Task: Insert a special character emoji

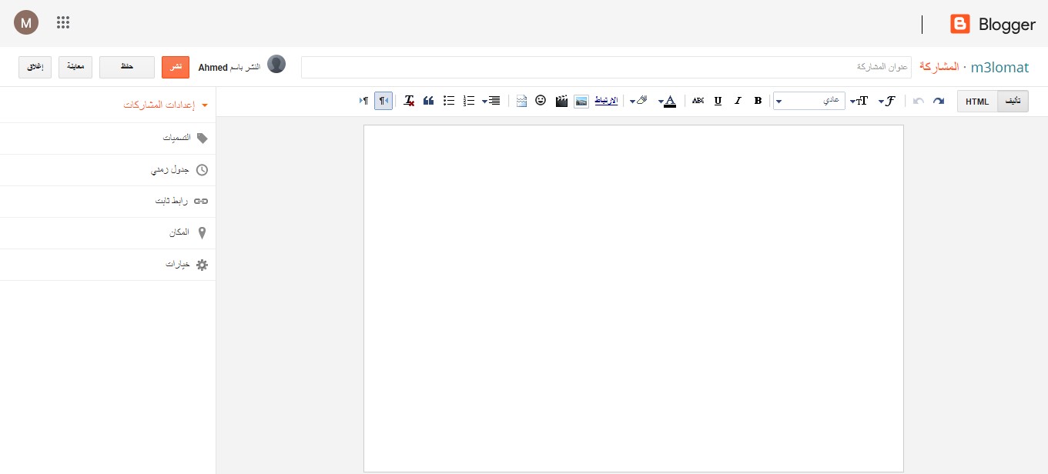Action: tap(541, 101)
